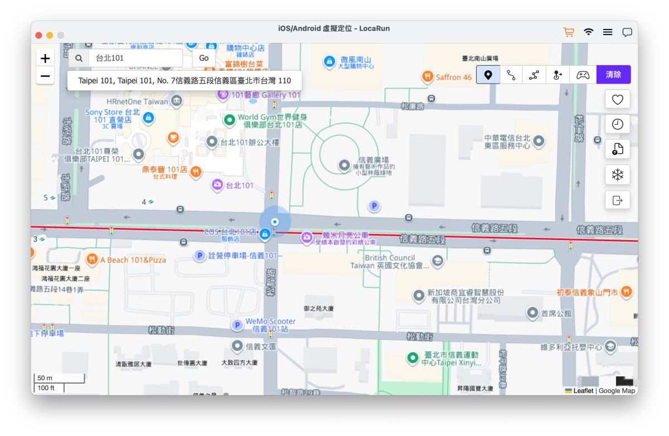Select the jump teleport mode
Image resolution: width=669 pixels, height=436 pixels.
tap(557, 74)
